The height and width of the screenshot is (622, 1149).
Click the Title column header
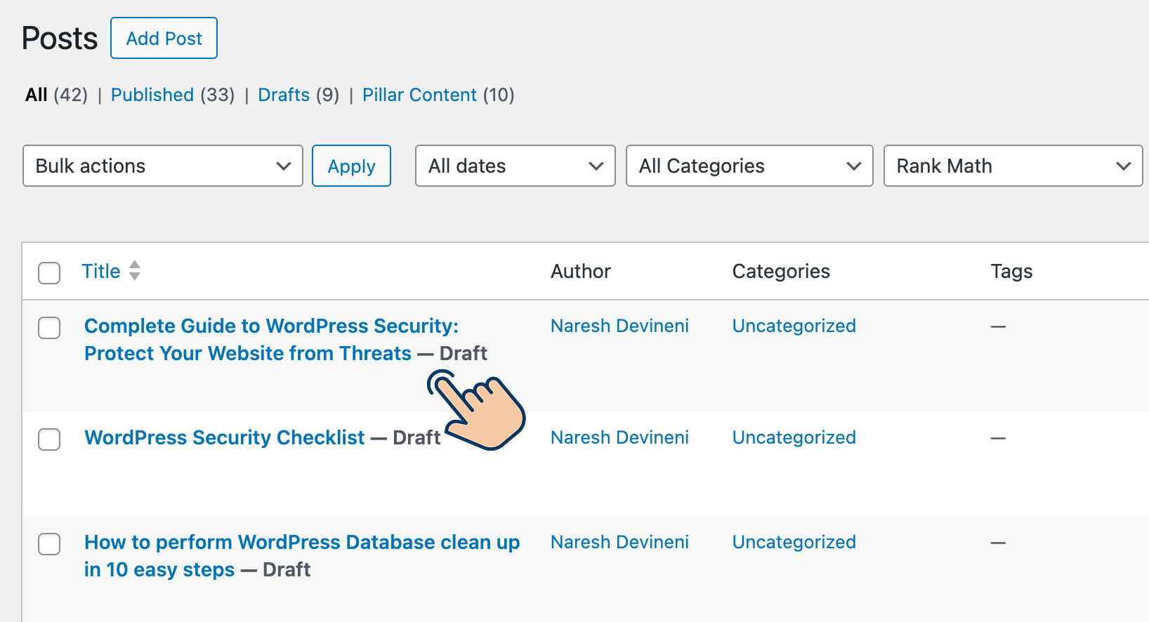pos(101,271)
